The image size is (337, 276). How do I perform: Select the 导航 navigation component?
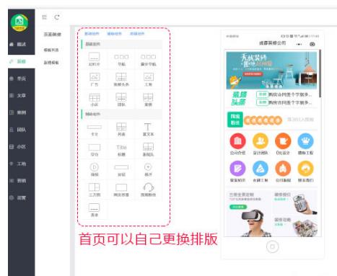(x=121, y=59)
